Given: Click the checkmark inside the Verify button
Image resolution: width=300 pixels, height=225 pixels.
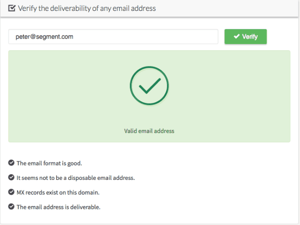Looking at the screenshot, I should (237, 36).
